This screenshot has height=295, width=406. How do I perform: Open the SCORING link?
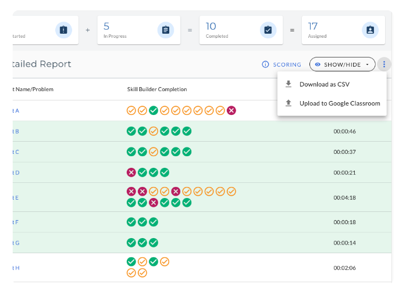pyautogui.click(x=287, y=64)
